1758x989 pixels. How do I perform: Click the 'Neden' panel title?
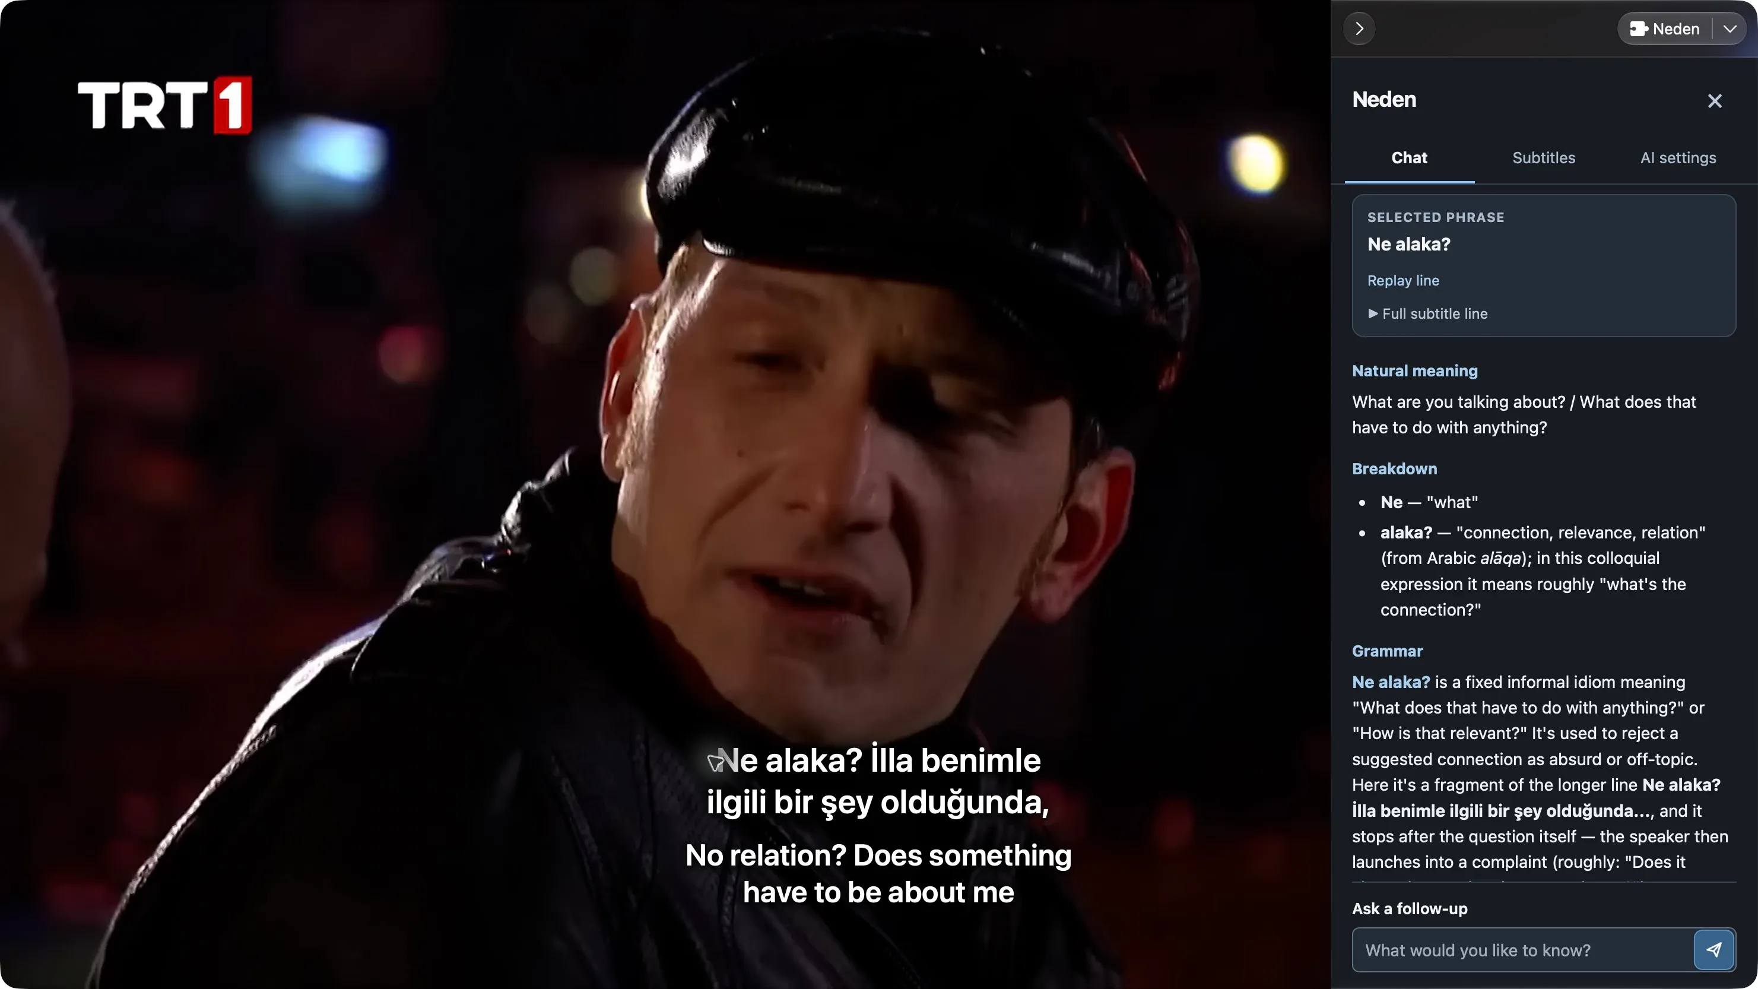tap(1384, 100)
